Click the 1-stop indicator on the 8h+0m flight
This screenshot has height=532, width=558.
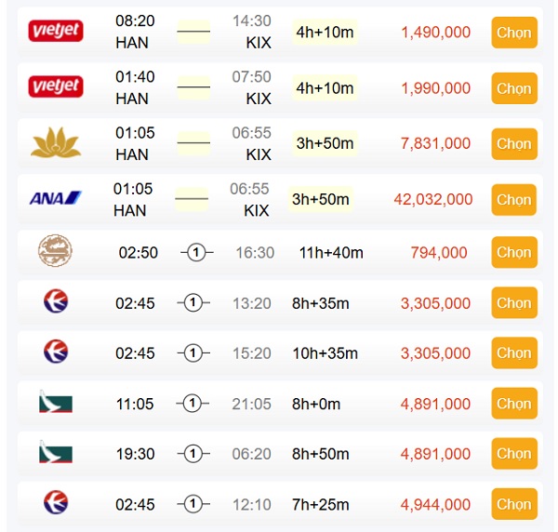tap(193, 404)
